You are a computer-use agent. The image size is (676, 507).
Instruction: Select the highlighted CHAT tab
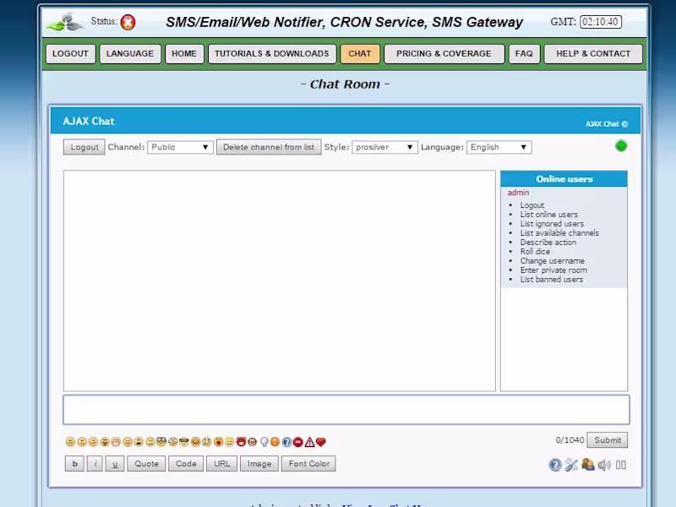[360, 54]
